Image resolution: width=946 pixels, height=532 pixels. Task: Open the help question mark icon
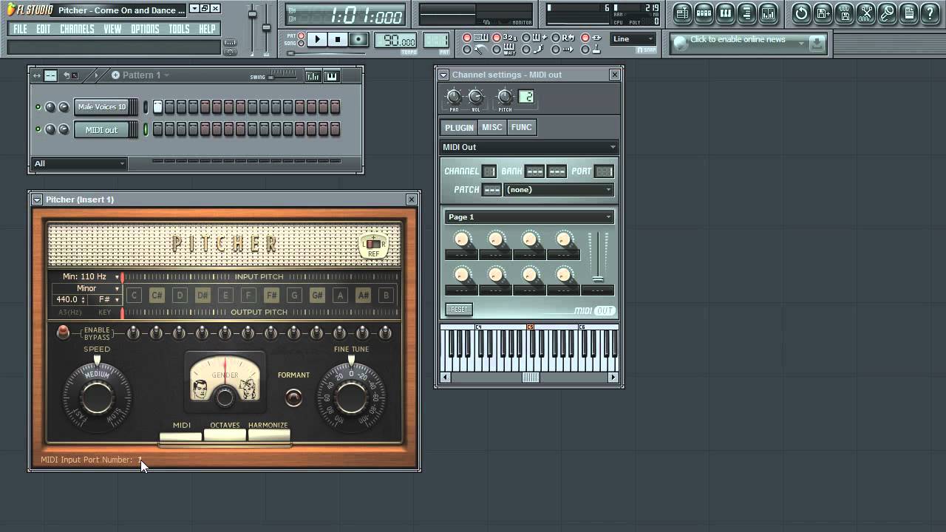point(930,13)
